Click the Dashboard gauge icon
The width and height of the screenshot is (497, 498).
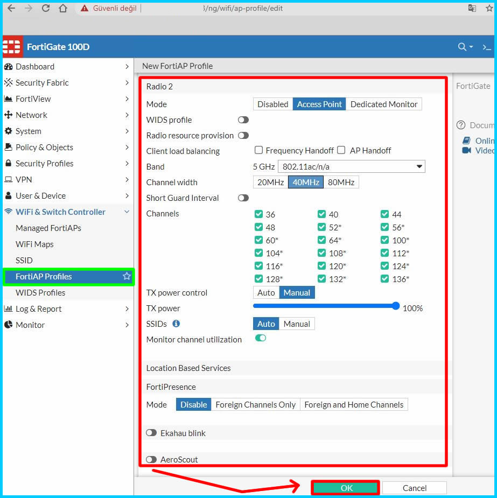tap(8, 66)
